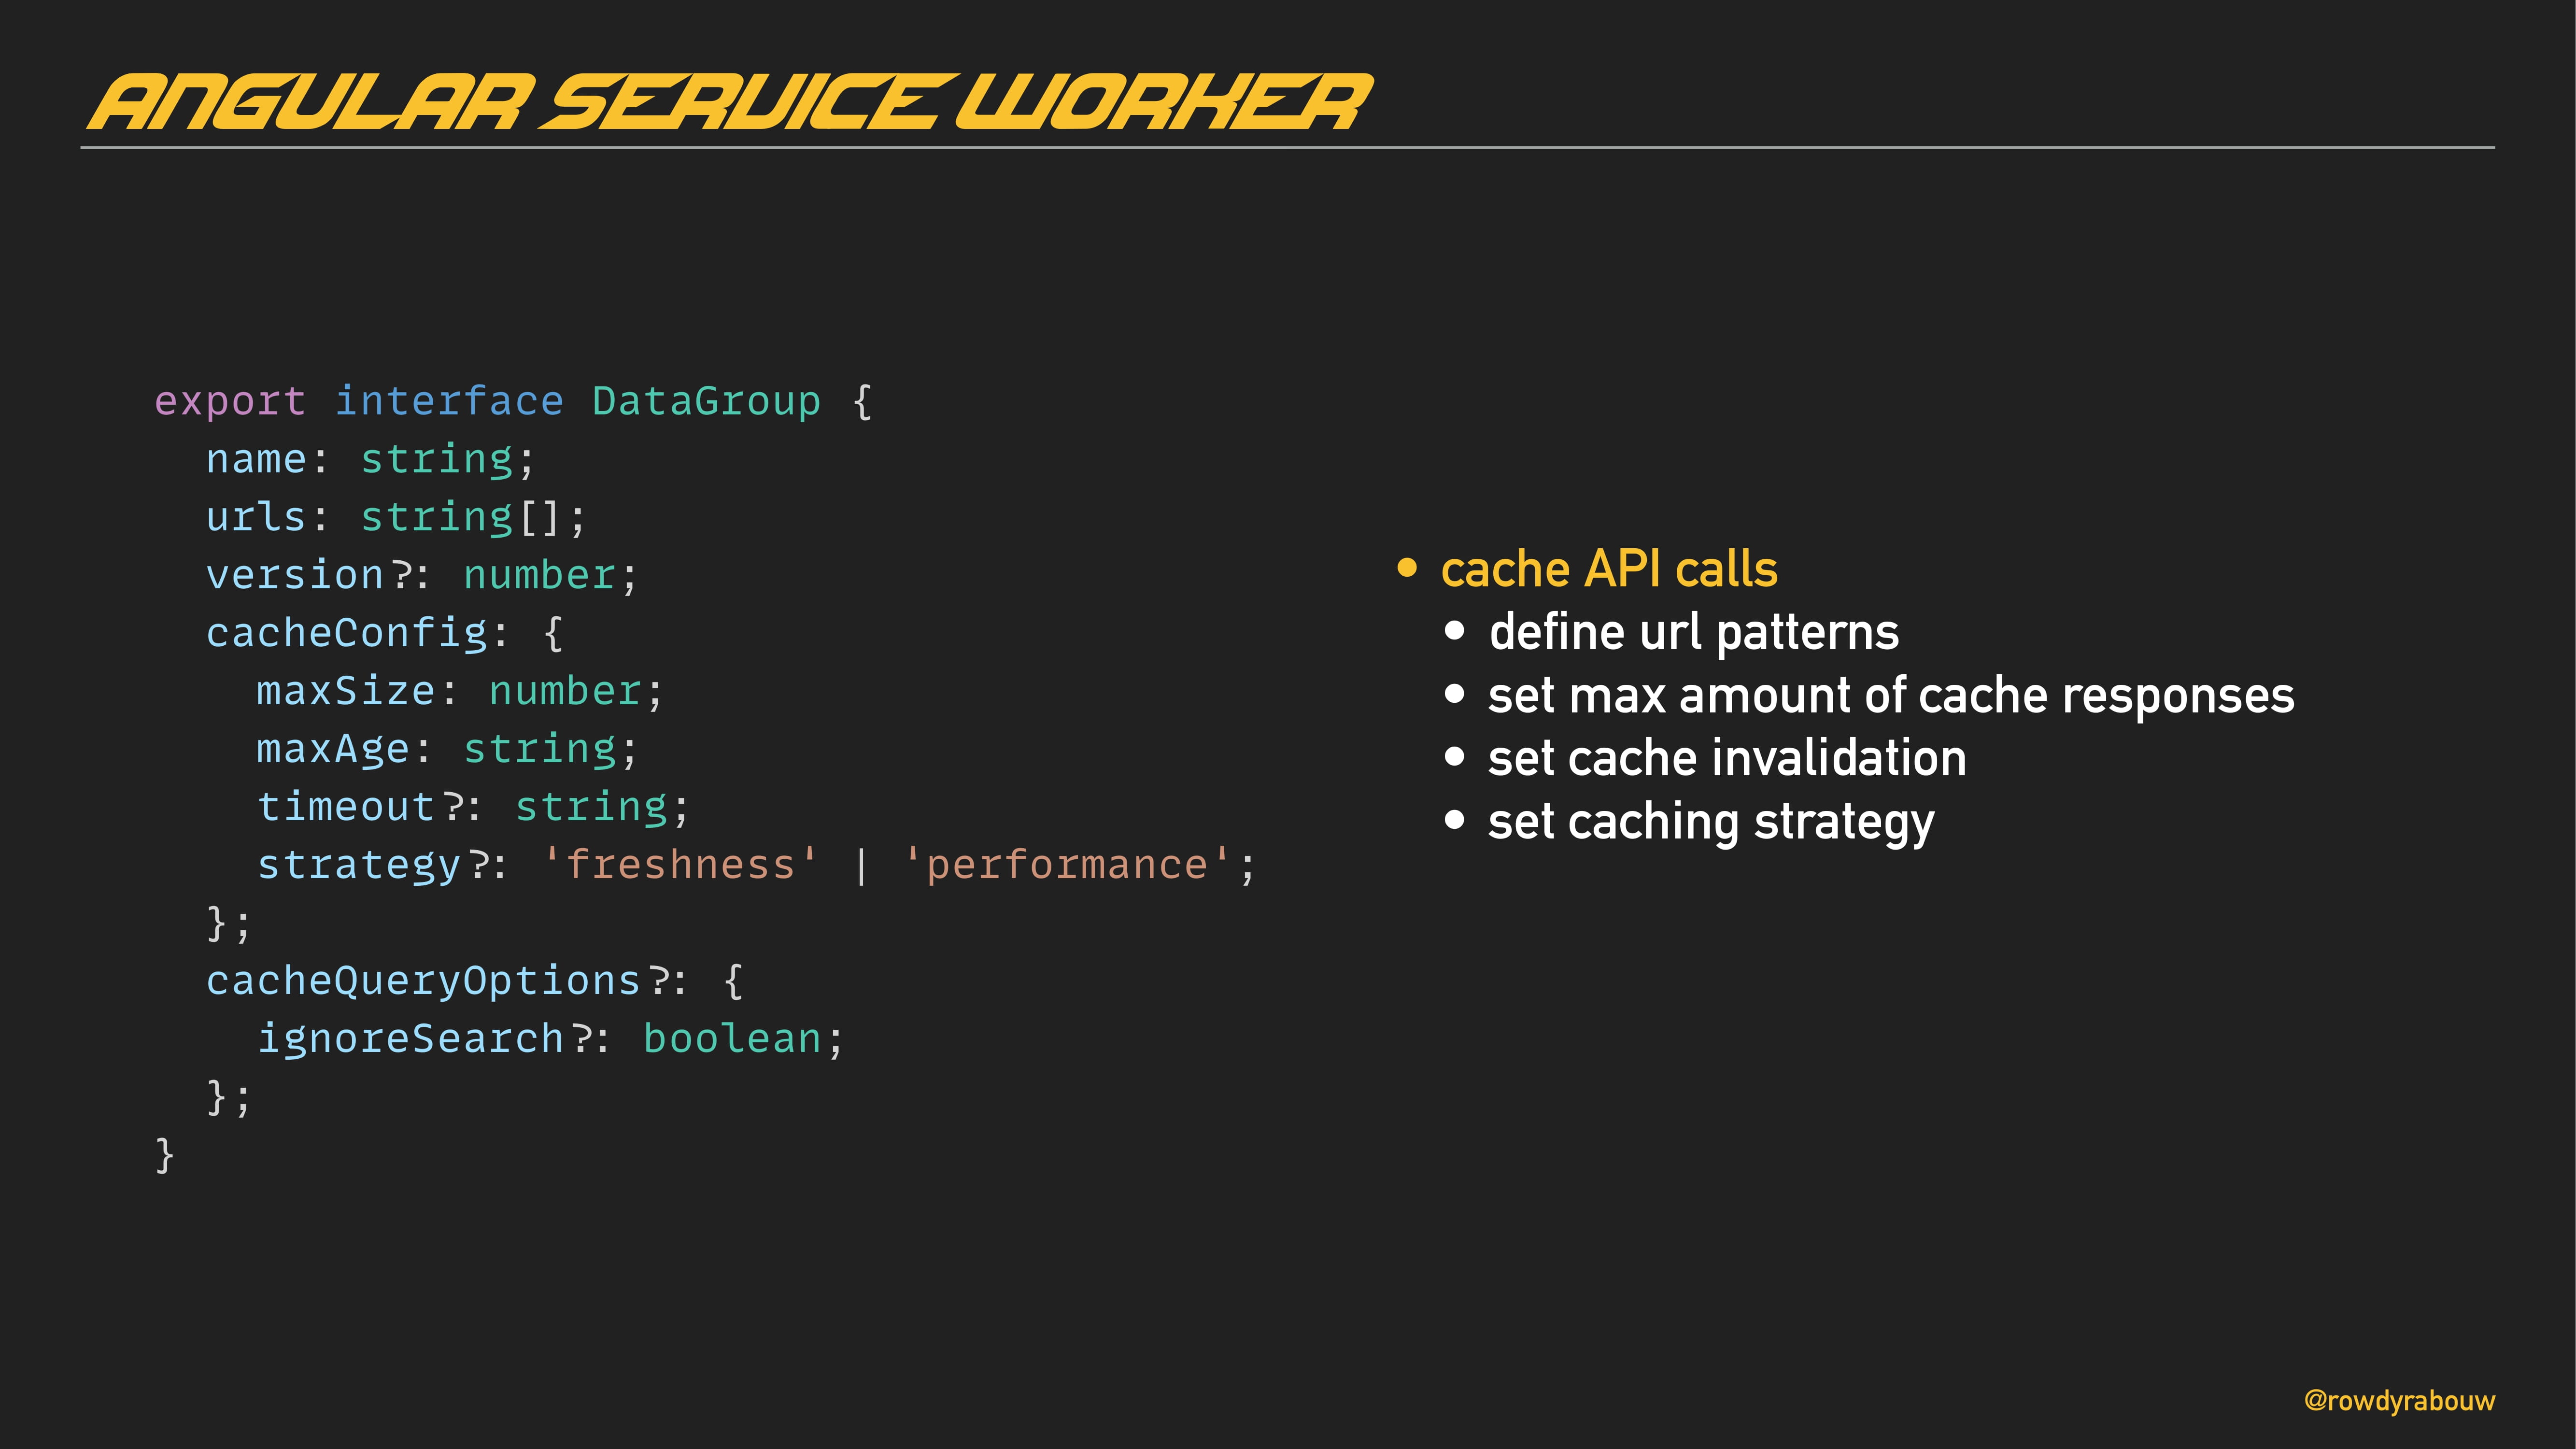
Task: Click the 'timeout?: string;' code line
Action: click(x=473, y=807)
